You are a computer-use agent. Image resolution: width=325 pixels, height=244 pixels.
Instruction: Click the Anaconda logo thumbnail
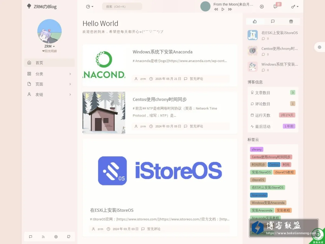[104, 65]
